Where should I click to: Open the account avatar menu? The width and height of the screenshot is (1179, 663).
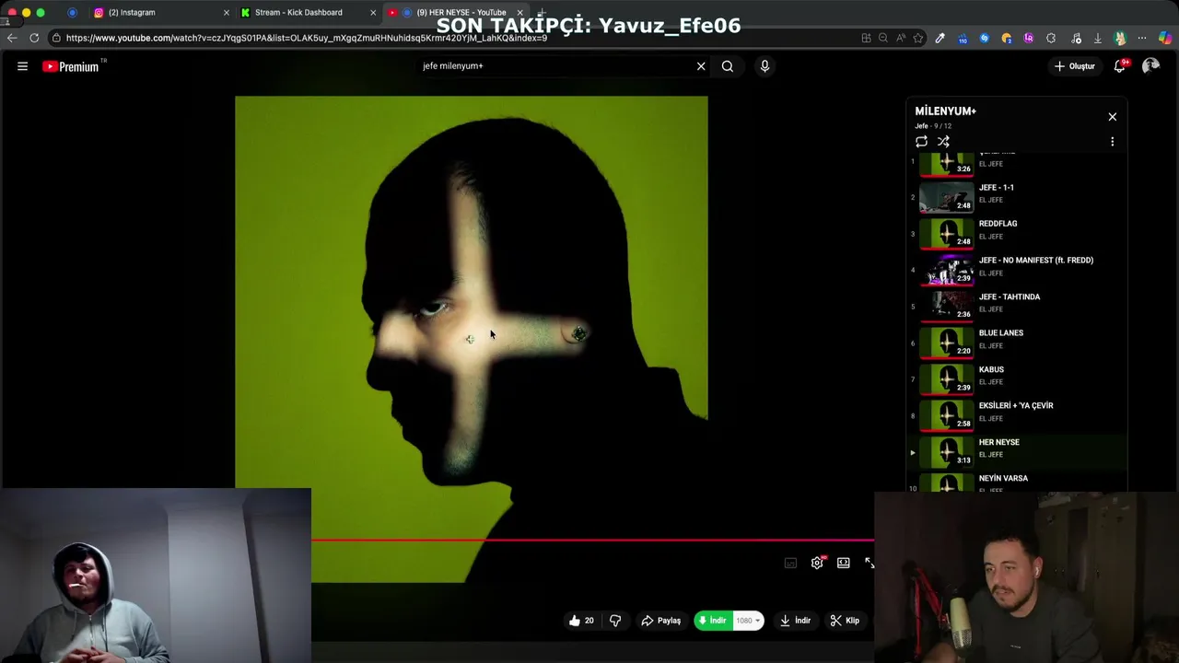pos(1151,66)
